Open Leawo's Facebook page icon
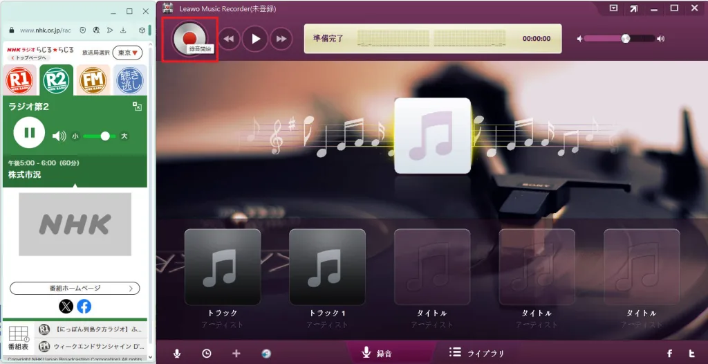The height and width of the screenshot is (364, 708). (669, 354)
